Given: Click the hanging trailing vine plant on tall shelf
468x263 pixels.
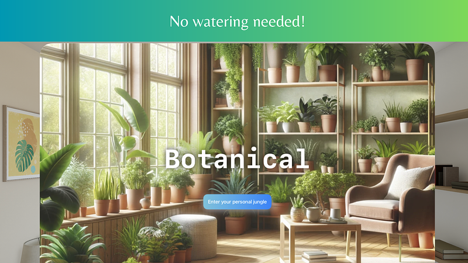Looking at the screenshot, I should [232, 70].
